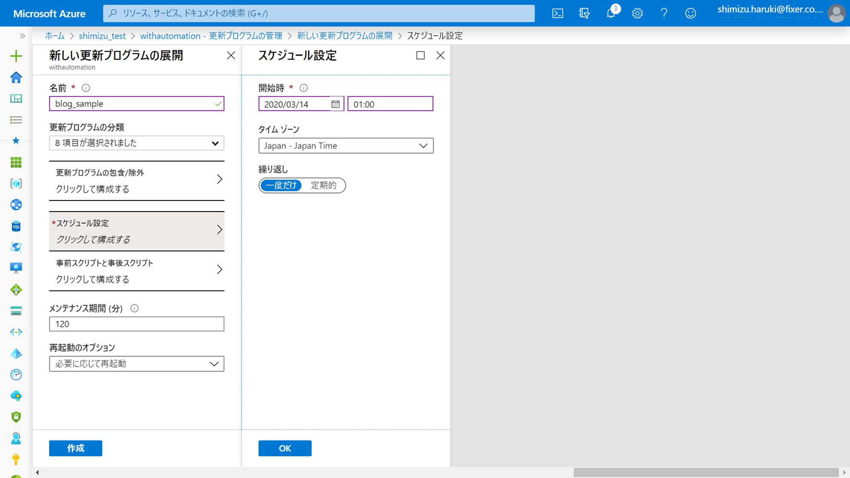Click the OK button

coord(285,448)
